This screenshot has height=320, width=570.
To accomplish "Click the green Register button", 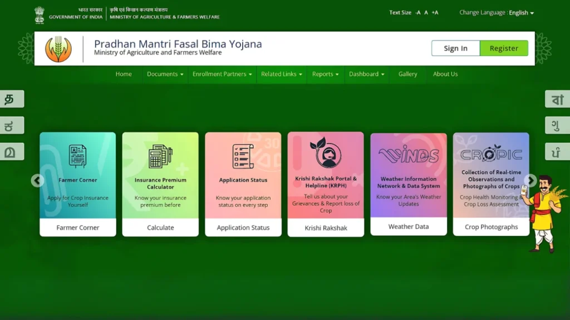I will [504, 48].
